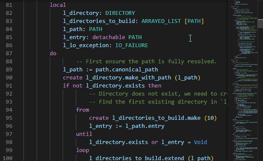Click 'l_directory.make_with_path' on line 90
263x161 pixels.
pyautogui.click(x=128, y=78)
